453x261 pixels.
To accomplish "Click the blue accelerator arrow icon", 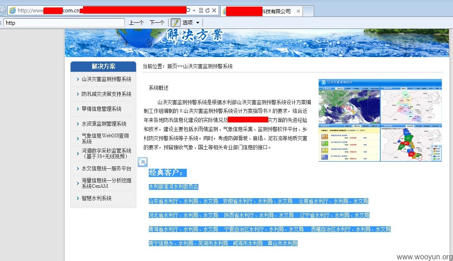I will click(143, 162).
